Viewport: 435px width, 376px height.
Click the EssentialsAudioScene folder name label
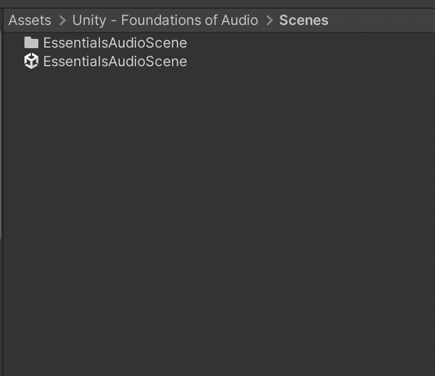click(115, 43)
